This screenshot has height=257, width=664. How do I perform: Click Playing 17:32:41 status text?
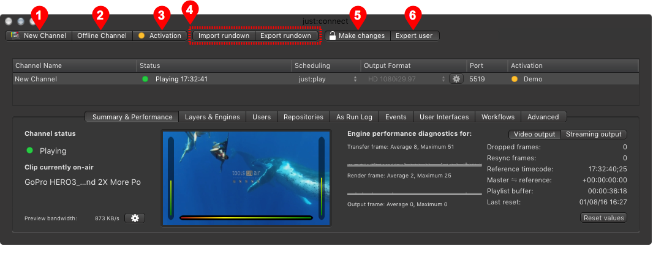[x=181, y=79]
